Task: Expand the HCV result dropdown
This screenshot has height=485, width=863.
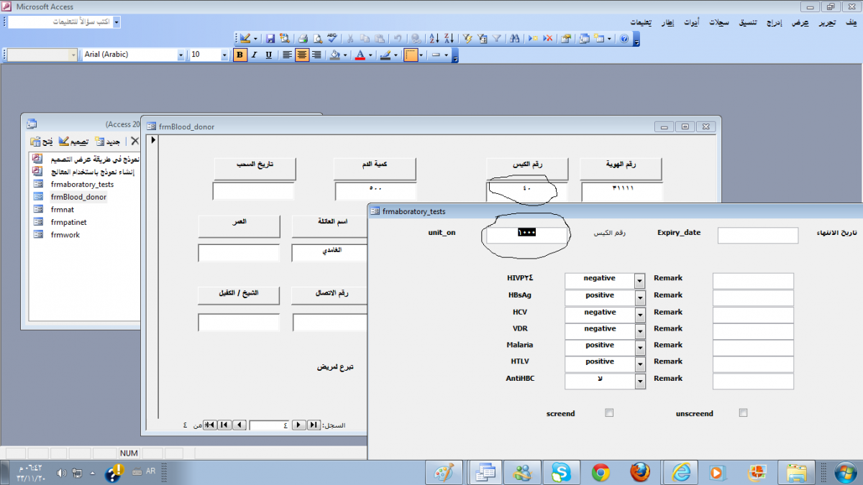Action: click(640, 313)
